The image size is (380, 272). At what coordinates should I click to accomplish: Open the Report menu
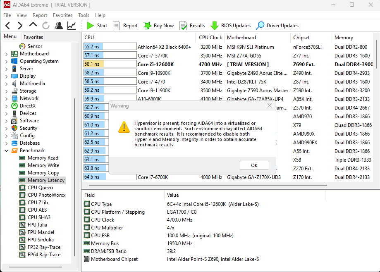coord(40,15)
